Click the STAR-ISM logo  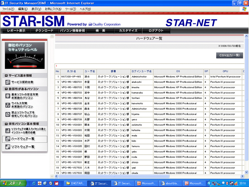coord(33,21)
